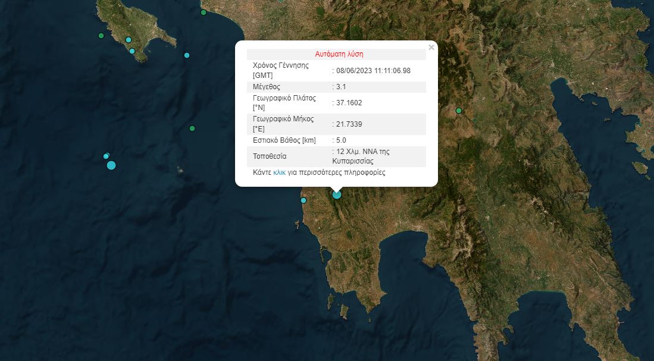Click the largest cyan marker in the western sea
Viewport: 654px width, 361px height.
111,165
